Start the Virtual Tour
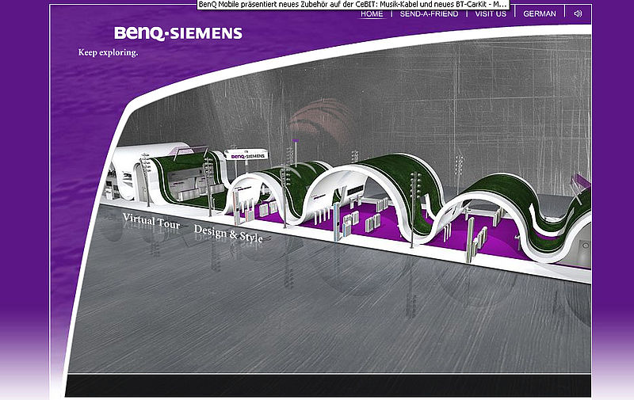Viewport: 634px width, 400px height. (151, 219)
